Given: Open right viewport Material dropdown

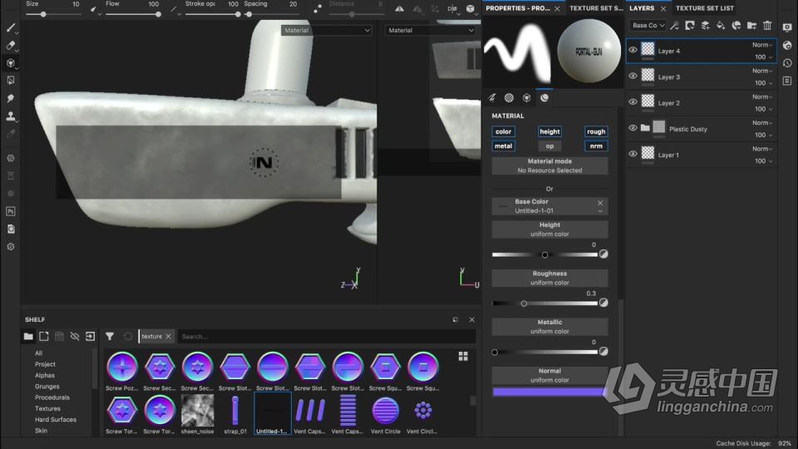Looking at the screenshot, I should tap(431, 31).
